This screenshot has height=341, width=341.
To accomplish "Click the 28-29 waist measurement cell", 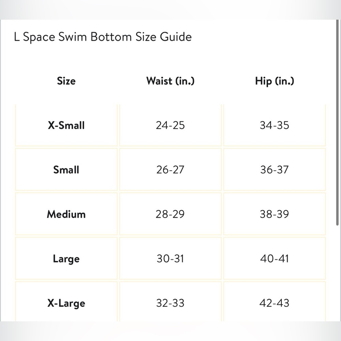I will [170, 214].
